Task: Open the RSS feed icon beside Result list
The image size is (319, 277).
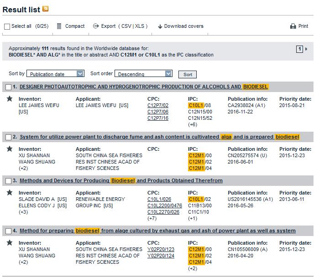Action: pos(45,9)
